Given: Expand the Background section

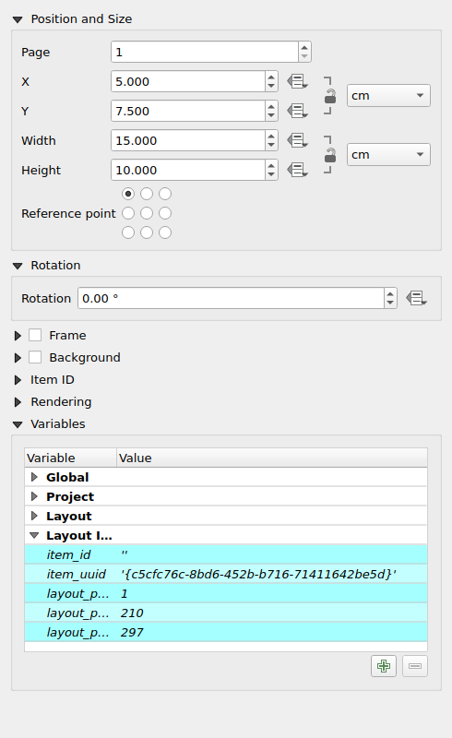Looking at the screenshot, I should (x=18, y=358).
